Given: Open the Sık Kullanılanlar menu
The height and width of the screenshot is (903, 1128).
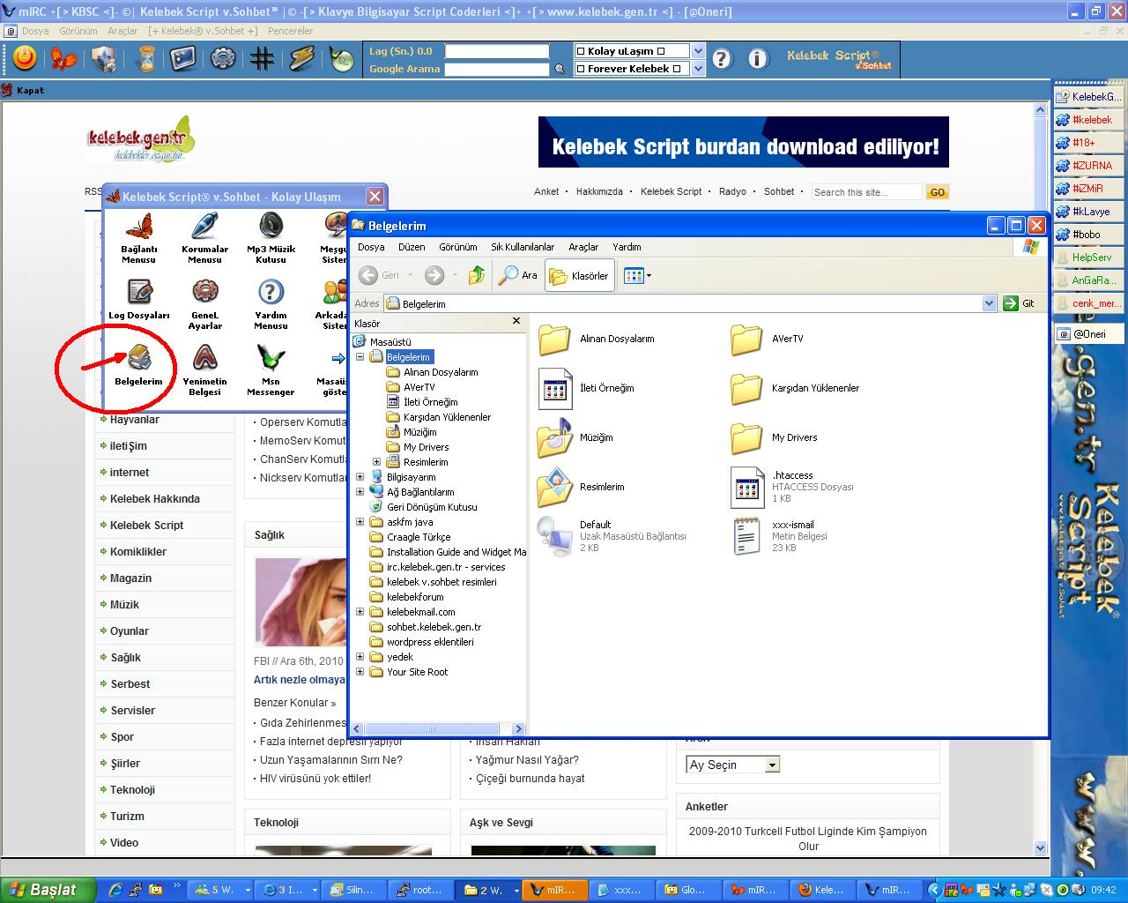Looking at the screenshot, I should (x=523, y=247).
